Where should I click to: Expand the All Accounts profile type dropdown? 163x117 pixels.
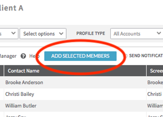pyautogui.click(x=137, y=34)
